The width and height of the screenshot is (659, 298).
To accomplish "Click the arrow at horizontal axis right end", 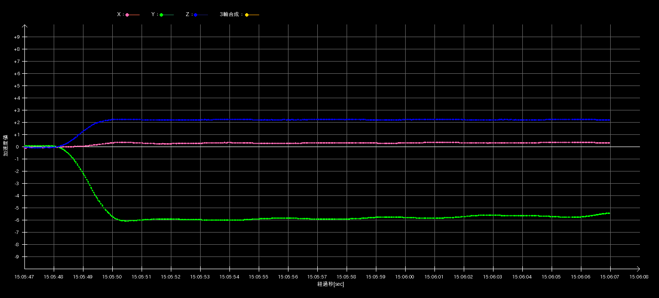I will click(x=639, y=269).
